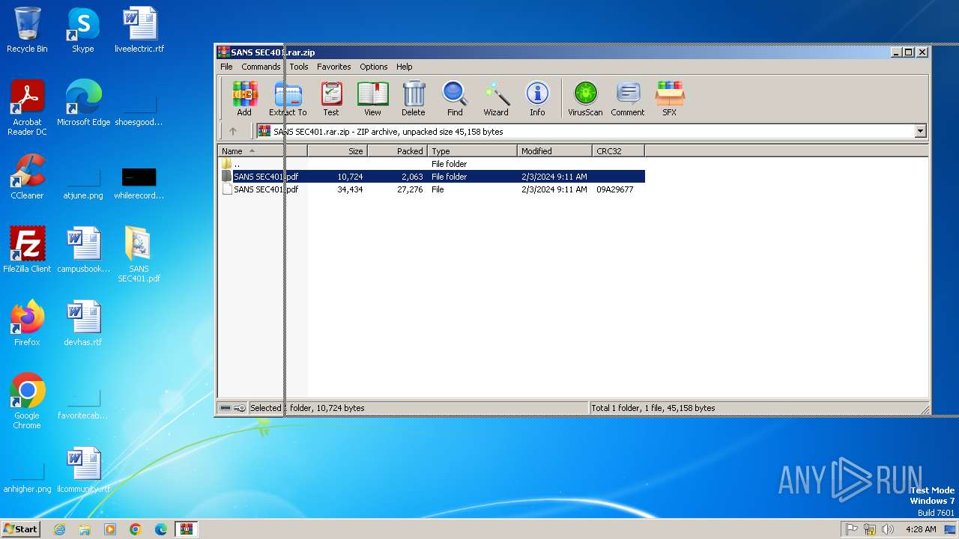This screenshot has height=539, width=959.
Task: Open the View toolbar icon
Action: [x=372, y=99]
